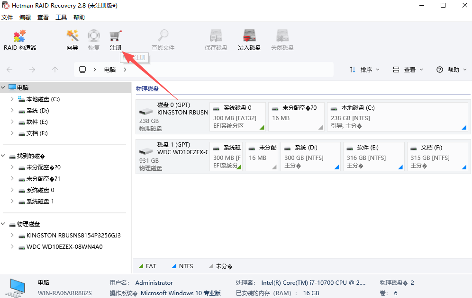
Task: Select 磁盘 0 (GPT) KINGSTON disk tile
Action: 172,117
